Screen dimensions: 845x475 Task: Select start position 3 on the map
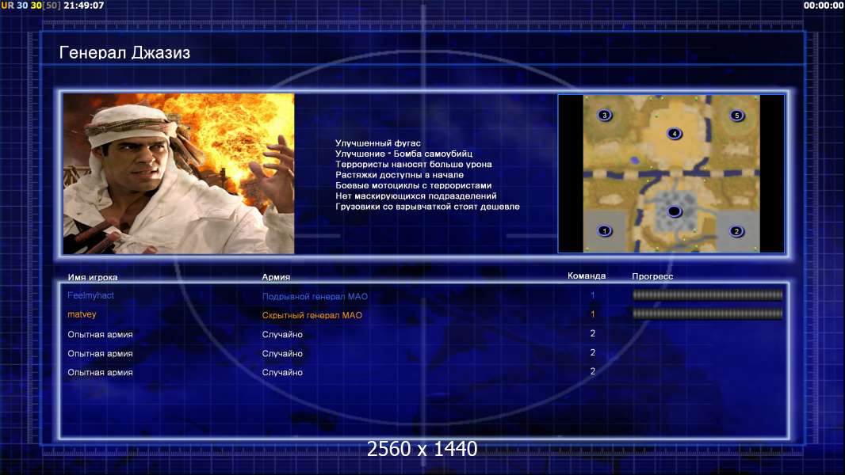[605, 115]
